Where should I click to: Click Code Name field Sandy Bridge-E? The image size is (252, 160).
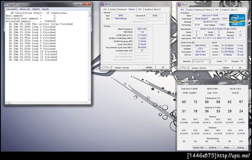(201, 18)
